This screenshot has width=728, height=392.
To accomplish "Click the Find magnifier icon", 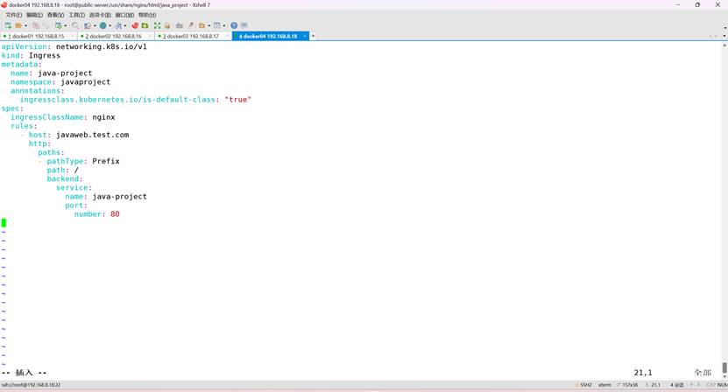I will pos(75,25).
